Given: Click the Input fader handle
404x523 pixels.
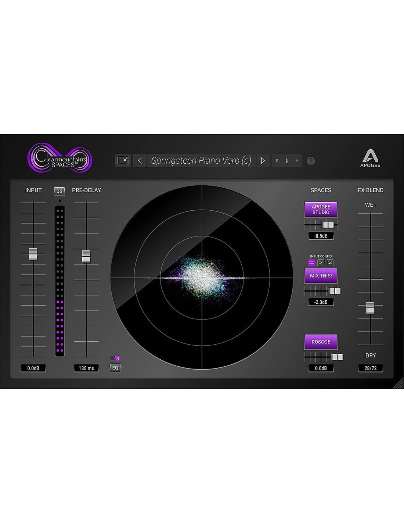Looking at the screenshot, I should (x=33, y=254).
